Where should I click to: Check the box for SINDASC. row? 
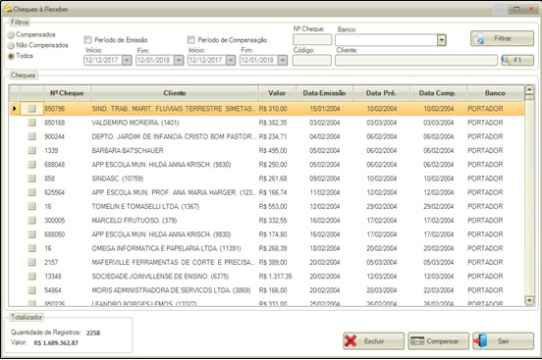(x=31, y=179)
